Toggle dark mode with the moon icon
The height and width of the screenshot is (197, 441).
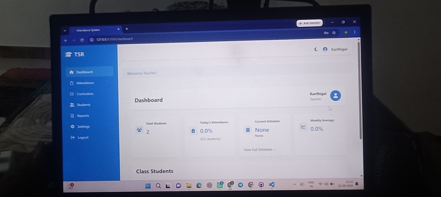tap(316, 49)
